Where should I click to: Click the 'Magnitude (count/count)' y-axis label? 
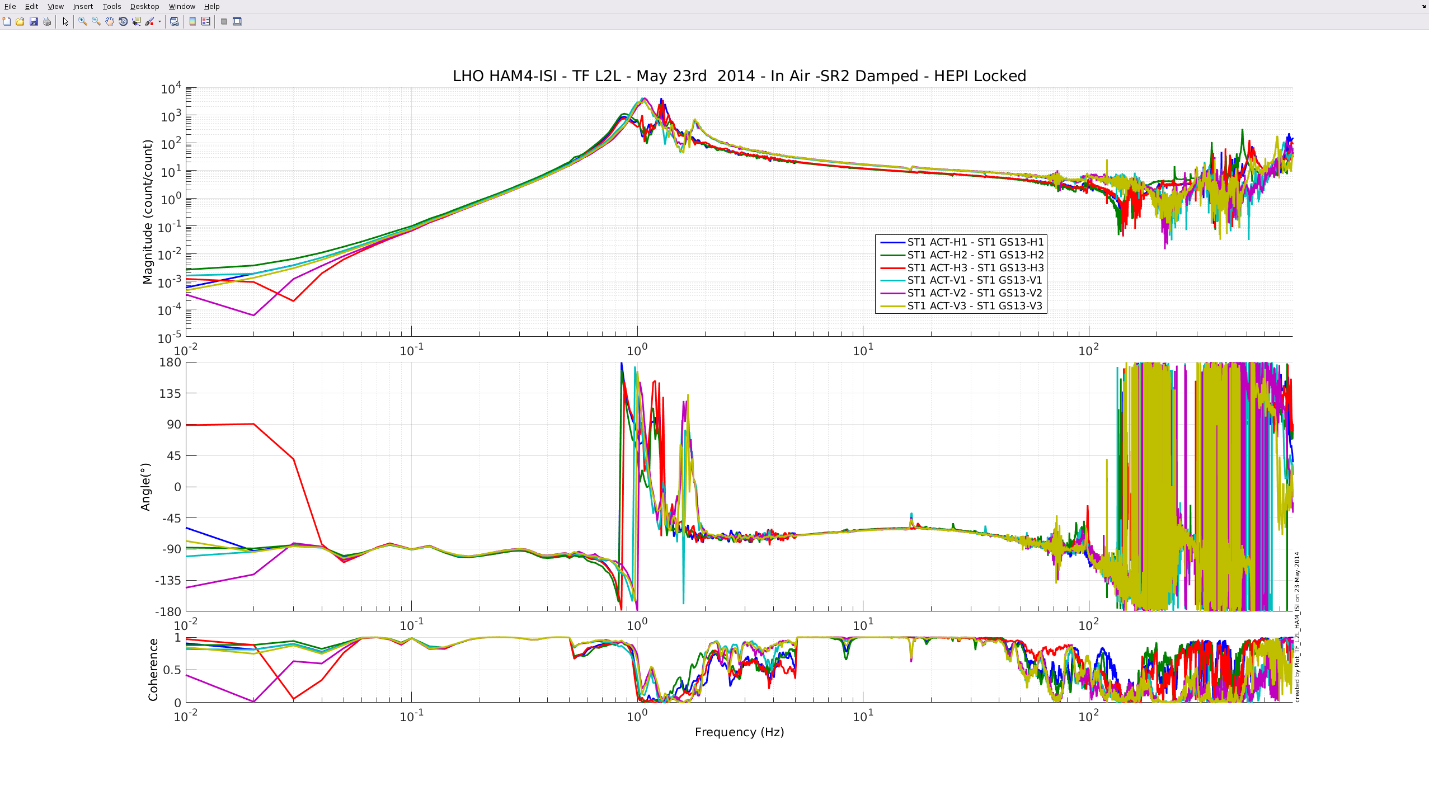(x=147, y=212)
